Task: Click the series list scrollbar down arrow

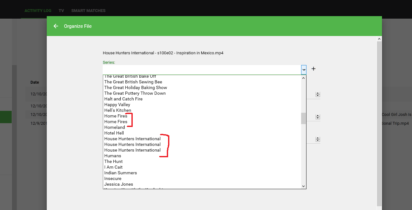Action: [x=304, y=186]
